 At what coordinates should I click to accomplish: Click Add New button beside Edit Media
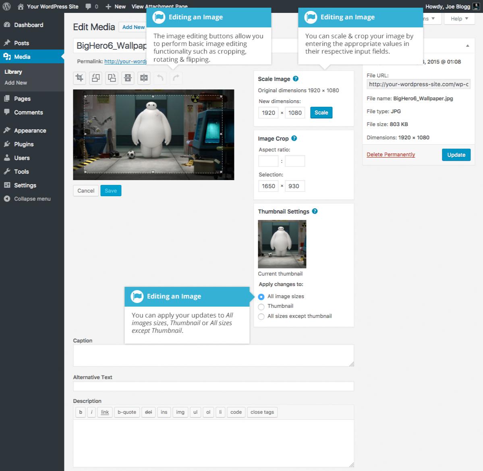point(133,27)
